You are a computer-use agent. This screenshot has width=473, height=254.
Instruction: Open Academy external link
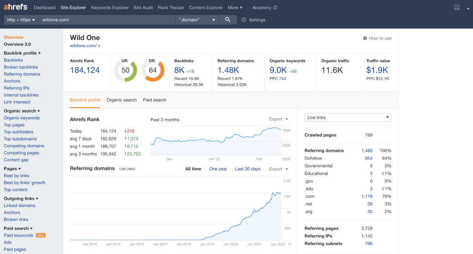pos(265,7)
